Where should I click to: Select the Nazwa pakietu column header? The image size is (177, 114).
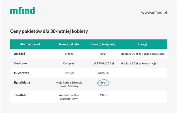69,44
